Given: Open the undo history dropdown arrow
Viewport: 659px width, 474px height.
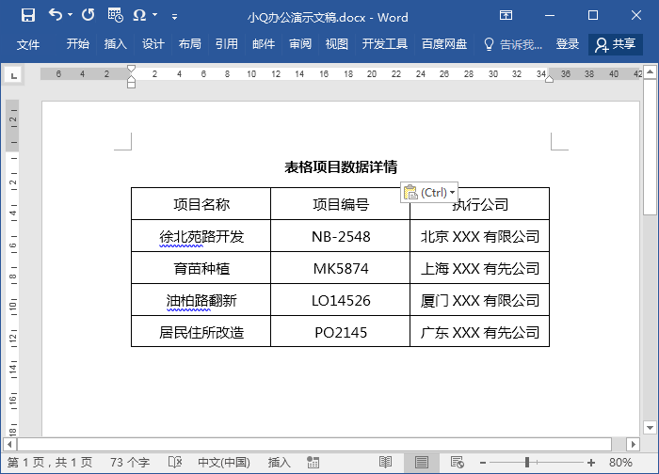Looking at the screenshot, I should pyautogui.click(x=71, y=15).
